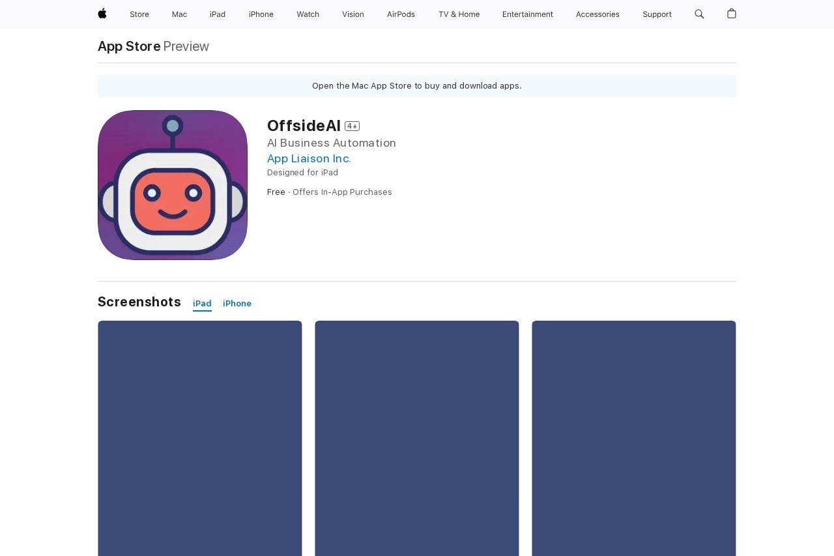Image resolution: width=834 pixels, height=556 pixels.
Task: Click the first iPad screenshot thumbnail
Action: pyautogui.click(x=200, y=438)
